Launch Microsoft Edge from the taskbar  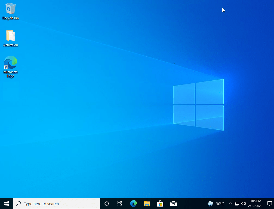coord(134,204)
